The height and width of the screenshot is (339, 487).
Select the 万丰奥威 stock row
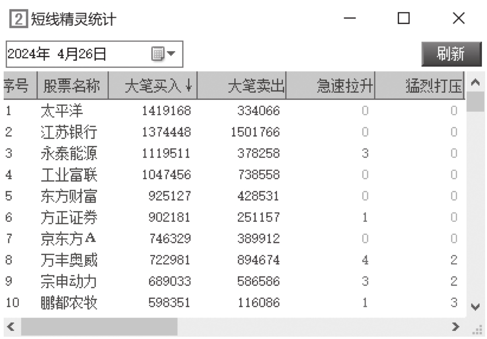(x=234, y=260)
